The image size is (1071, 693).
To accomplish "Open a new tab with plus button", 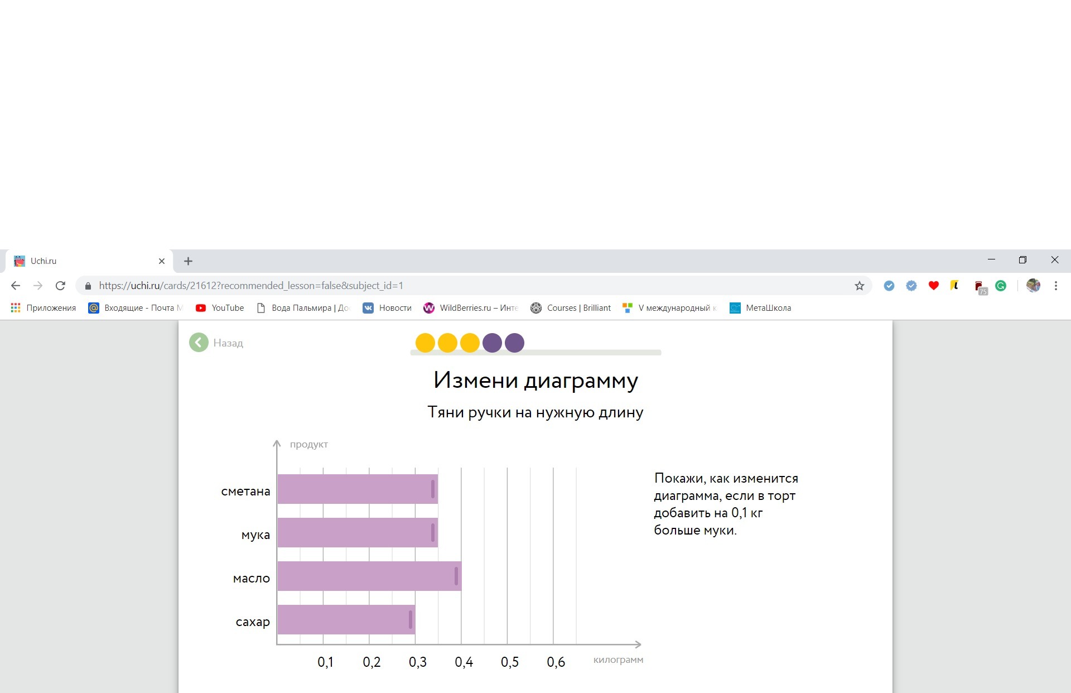I will pyautogui.click(x=188, y=261).
